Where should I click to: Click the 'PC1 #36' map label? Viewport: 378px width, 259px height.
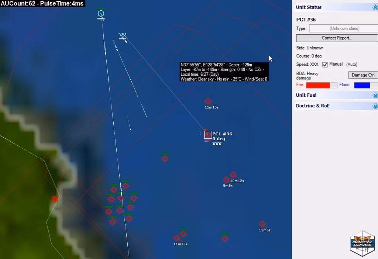[x=222, y=134]
